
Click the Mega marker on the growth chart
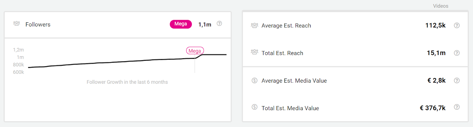(x=195, y=51)
